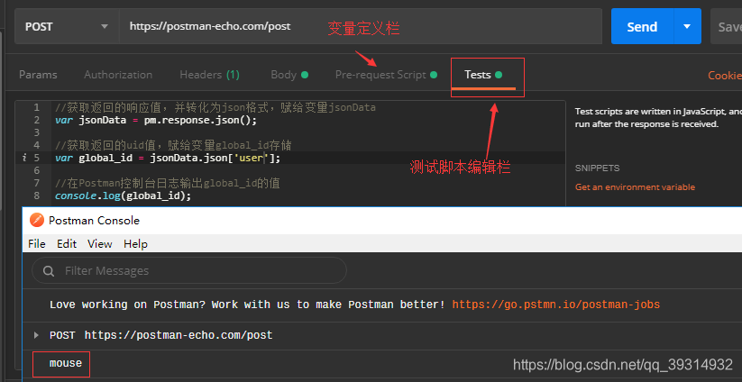The height and width of the screenshot is (382, 742).
Task: Click line number 1 in the editor gutter
Action: (36, 108)
